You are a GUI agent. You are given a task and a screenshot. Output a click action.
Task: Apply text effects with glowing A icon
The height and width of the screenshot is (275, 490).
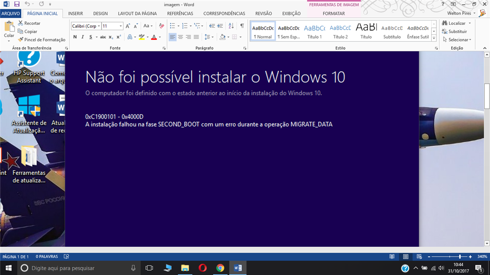[130, 37]
